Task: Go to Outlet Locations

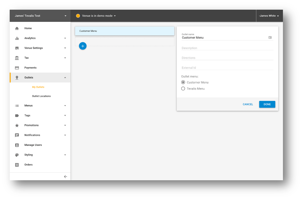Action: 41,96
